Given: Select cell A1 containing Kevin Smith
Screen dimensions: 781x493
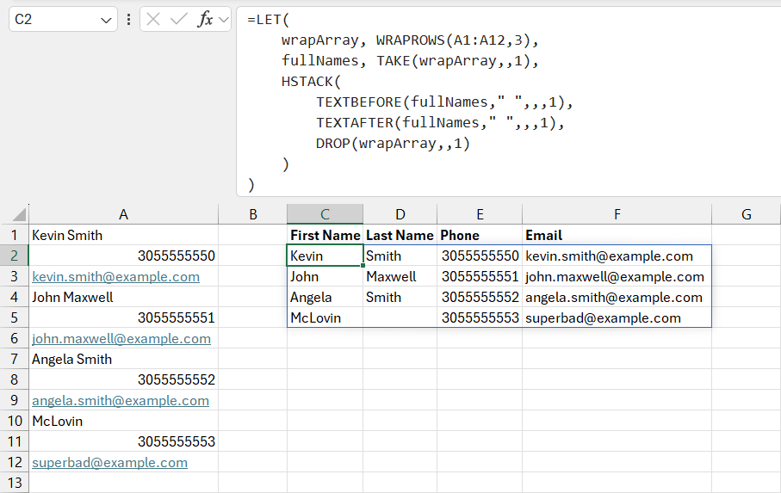Looking at the screenshot, I should click(x=123, y=235).
